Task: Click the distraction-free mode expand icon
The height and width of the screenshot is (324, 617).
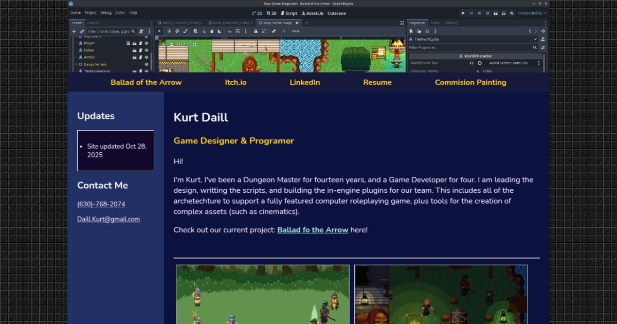Action: (x=402, y=23)
